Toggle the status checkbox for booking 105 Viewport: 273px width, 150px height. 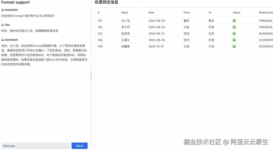pos(234,46)
